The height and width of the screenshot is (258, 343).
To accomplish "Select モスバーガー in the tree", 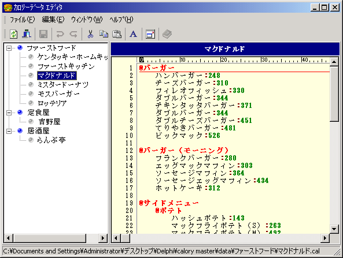I will click(x=58, y=94).
